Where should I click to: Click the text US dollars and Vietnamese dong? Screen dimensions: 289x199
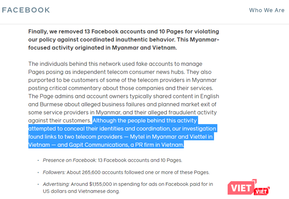point(81,191)
